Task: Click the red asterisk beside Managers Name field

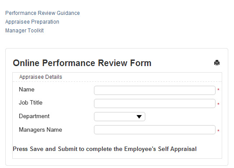Action: point(218,131)
